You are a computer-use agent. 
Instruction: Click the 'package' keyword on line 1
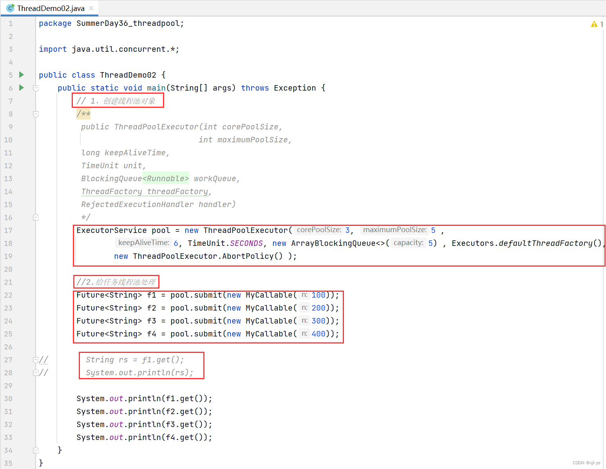pyautogui.click(x=55, y=24)
